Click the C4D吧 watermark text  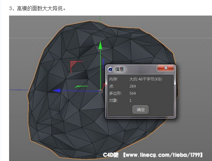tap(111, 155)
